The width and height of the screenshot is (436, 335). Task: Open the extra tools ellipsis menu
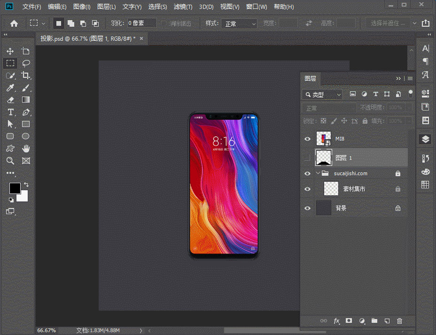pos(10,173)
